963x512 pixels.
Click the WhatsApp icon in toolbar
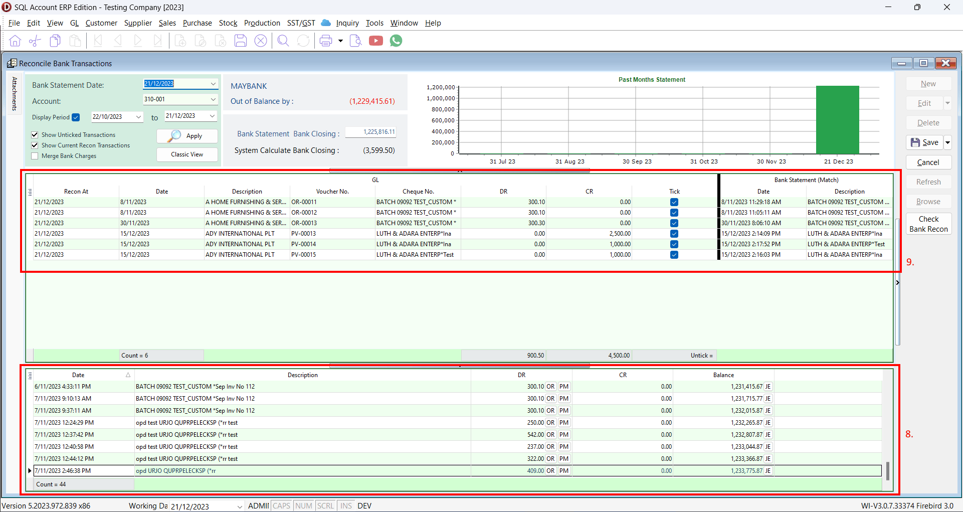(396, 41)
